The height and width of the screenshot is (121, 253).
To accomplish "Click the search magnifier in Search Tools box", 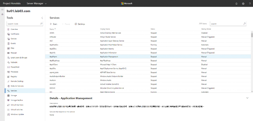I will 41,24.
